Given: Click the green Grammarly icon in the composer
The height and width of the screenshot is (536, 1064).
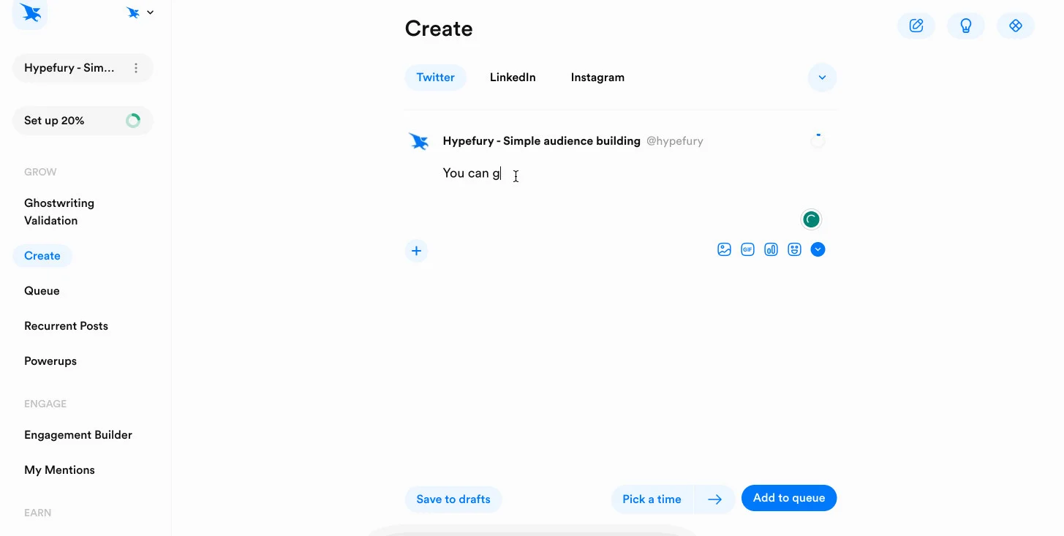Looking at the screenshot, I should pyautogui.click(x=811, y=219).
